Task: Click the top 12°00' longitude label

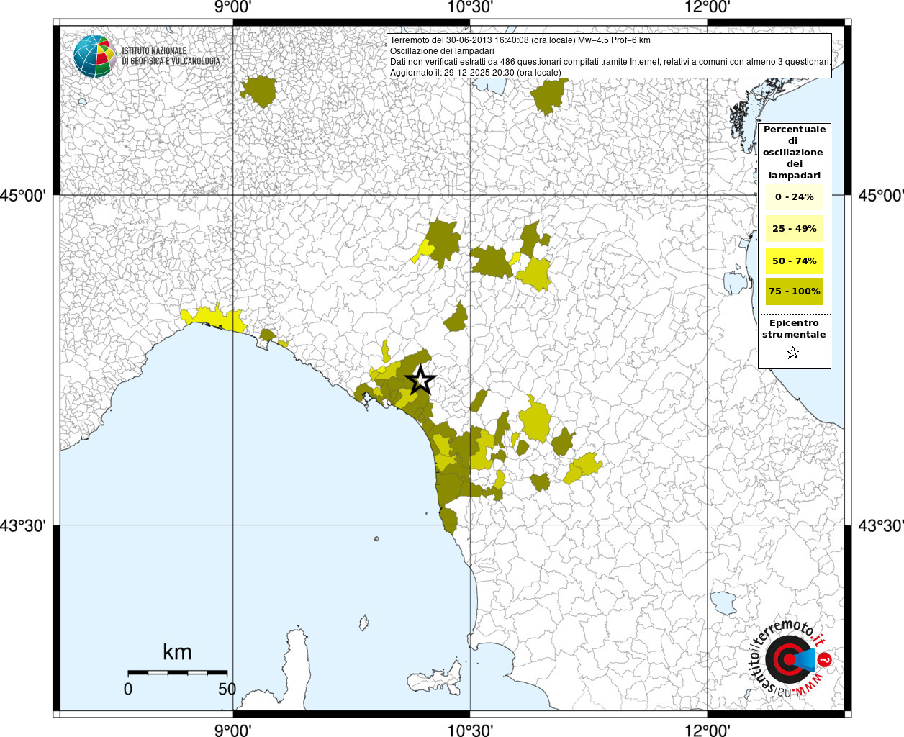Action: coord(708,7)
